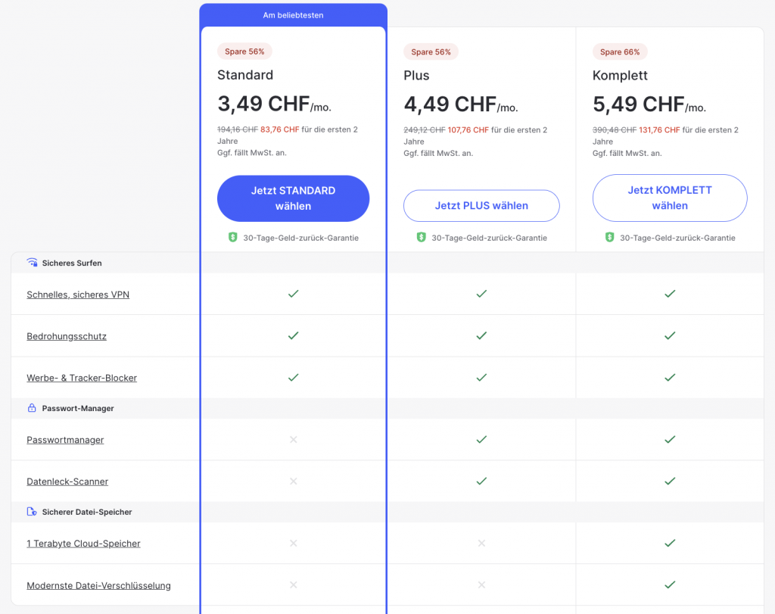Click Komplett checkmark for 1 Terabyte Cloud-Speicher
Viewport: 775px width, 614px height.
coord(669,543)
